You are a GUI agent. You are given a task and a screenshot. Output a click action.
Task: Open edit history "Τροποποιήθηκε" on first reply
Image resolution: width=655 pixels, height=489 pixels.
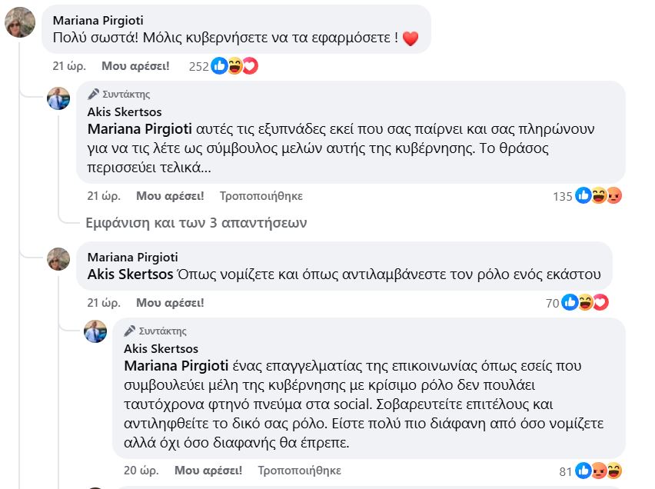click(x=261, y=196)
